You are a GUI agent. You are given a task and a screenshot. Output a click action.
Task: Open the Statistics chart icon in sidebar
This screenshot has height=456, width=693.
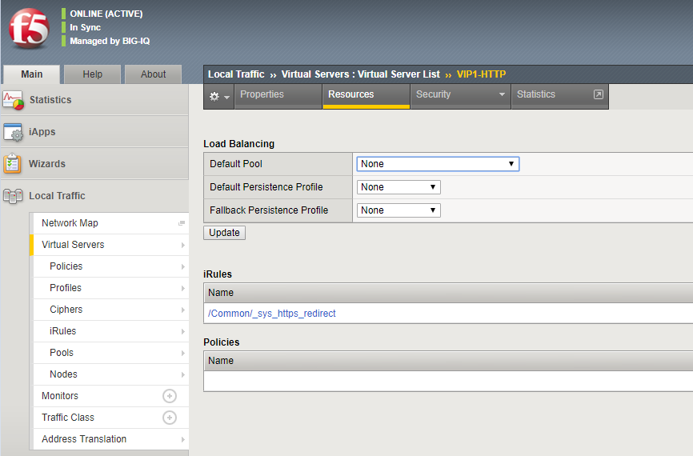13,100
